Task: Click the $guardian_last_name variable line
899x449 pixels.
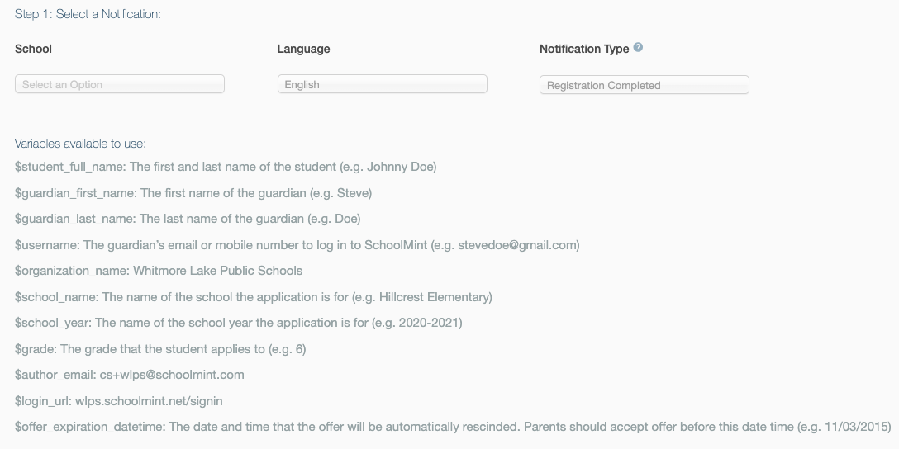Action: pyautogui.click(x=188, y=219)
